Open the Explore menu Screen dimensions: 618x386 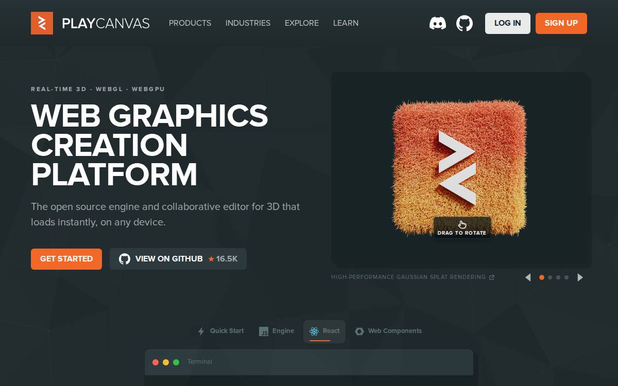pyautogui.click(x=302, y=23)
